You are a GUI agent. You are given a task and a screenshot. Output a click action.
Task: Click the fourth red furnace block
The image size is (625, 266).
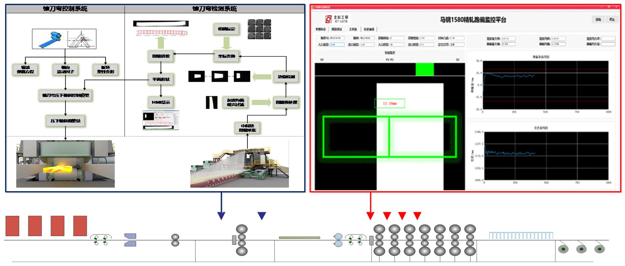[x=80, y=226]
